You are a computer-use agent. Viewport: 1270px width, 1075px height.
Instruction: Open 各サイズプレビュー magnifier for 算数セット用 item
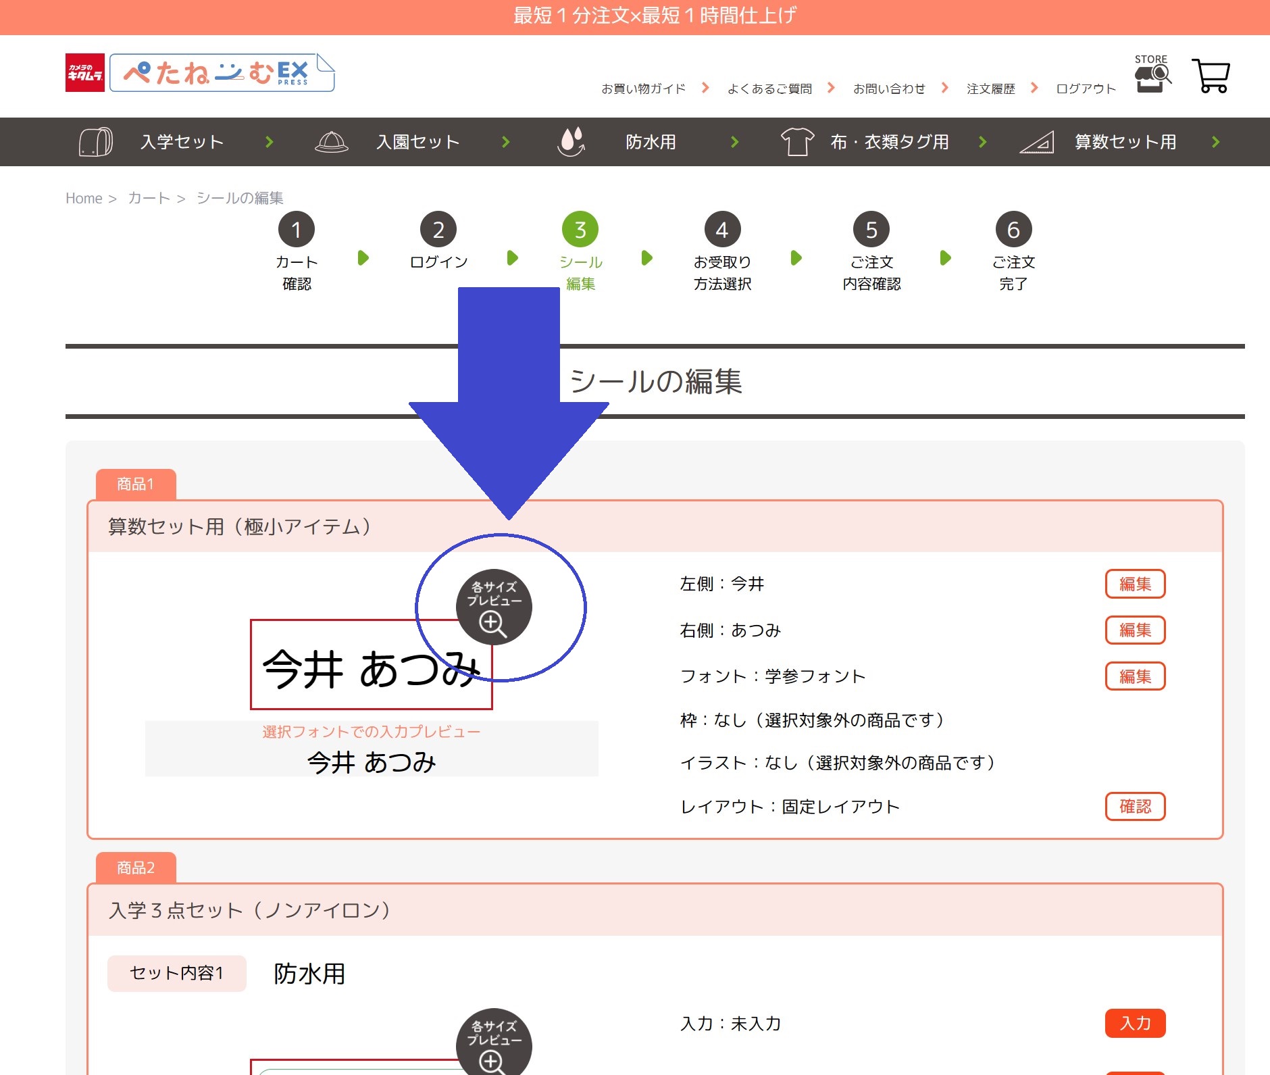(494, 607)
